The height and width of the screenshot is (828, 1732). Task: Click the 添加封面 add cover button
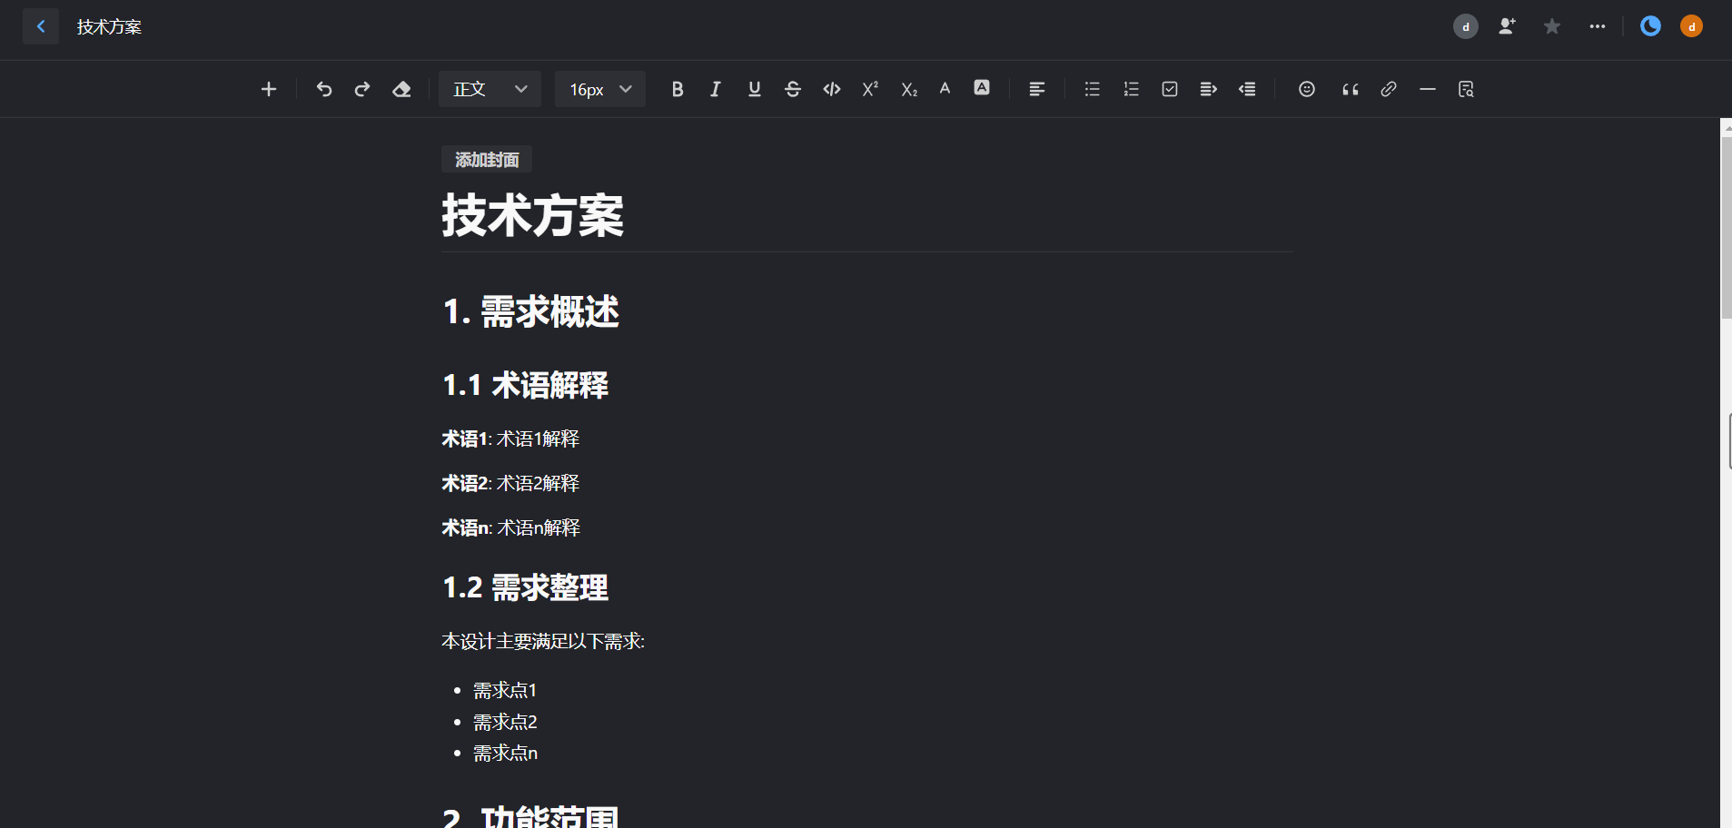coord(486,159)
